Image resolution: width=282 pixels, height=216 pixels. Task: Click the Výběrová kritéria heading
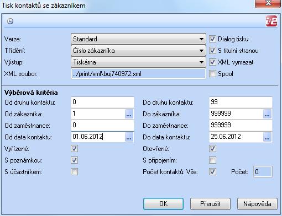click(x=31, y=93)
